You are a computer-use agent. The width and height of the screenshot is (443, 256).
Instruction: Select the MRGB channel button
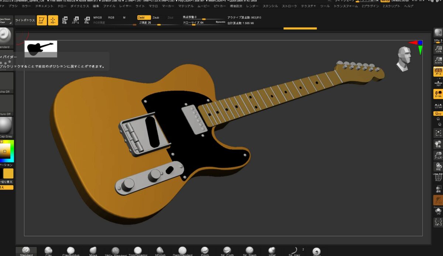(97, 17)
